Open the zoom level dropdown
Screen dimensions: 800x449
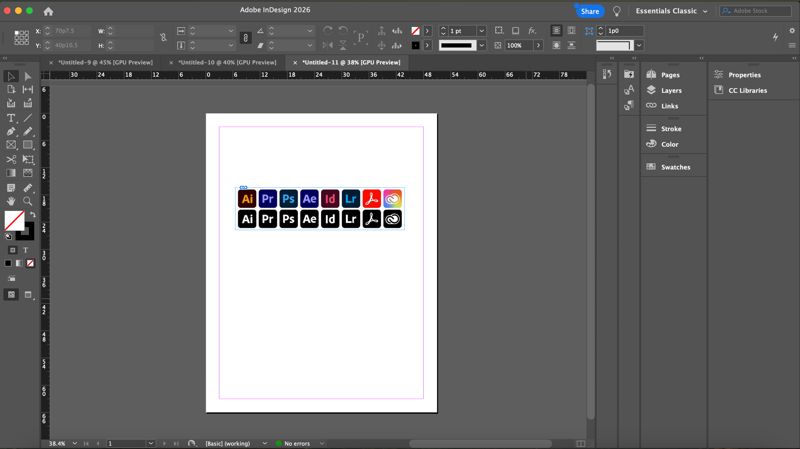[74, 443]
